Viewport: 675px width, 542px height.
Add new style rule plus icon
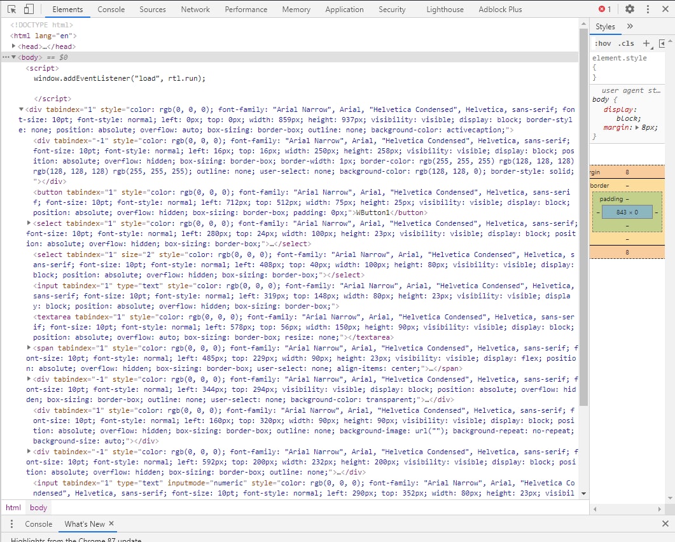click(646, 43)
